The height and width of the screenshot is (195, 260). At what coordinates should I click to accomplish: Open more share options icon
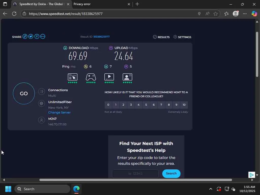tap(43, 37)
